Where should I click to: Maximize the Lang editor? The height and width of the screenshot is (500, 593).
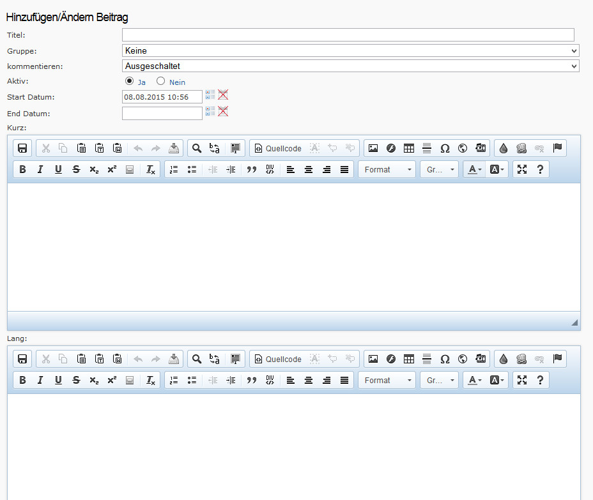pyautogui.click(x=522, y=380)
